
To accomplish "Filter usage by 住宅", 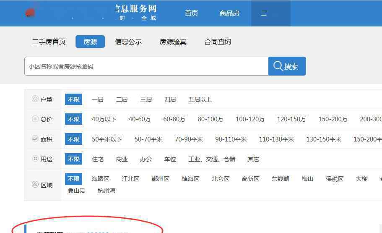I will [98, 159].
